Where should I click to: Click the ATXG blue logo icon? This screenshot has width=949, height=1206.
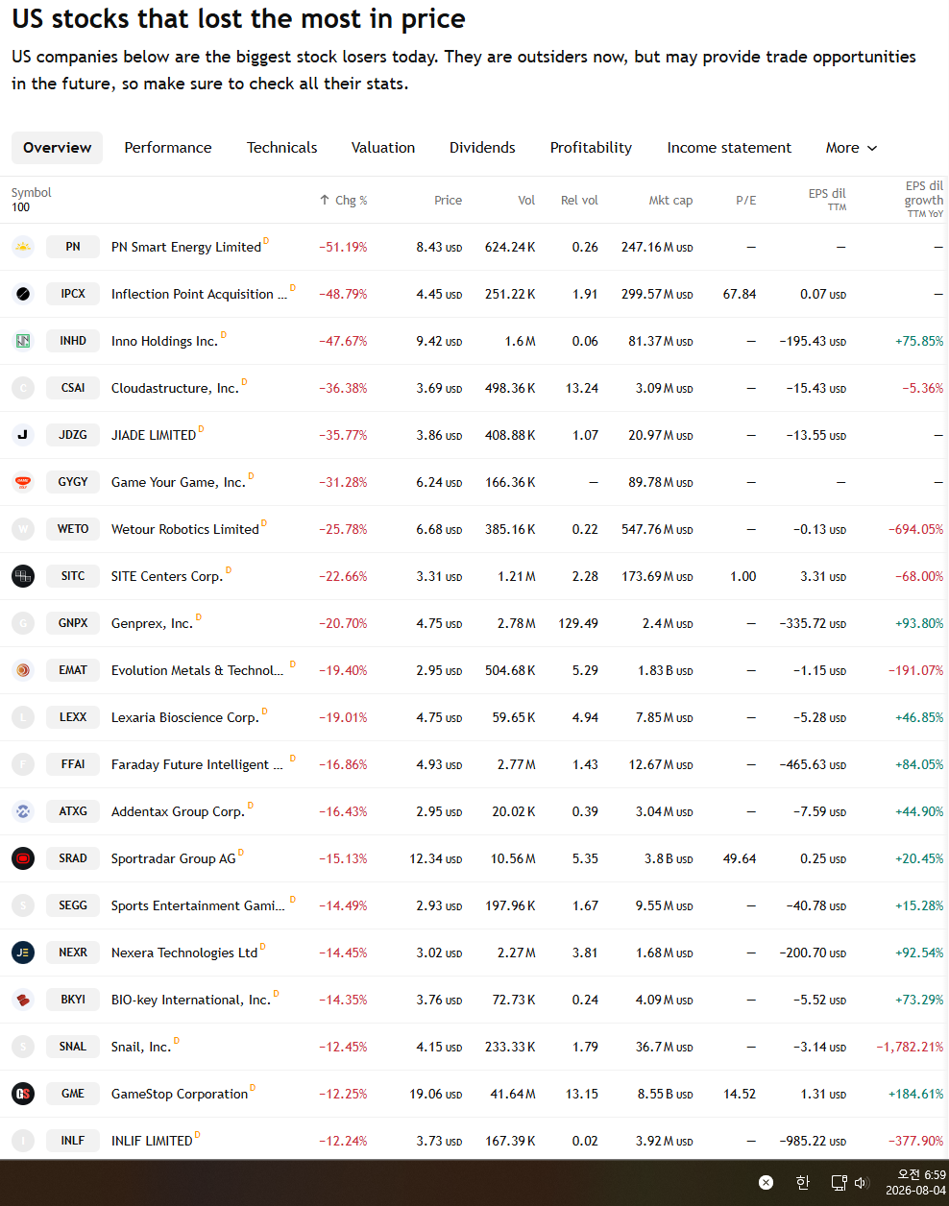[23, 811]
